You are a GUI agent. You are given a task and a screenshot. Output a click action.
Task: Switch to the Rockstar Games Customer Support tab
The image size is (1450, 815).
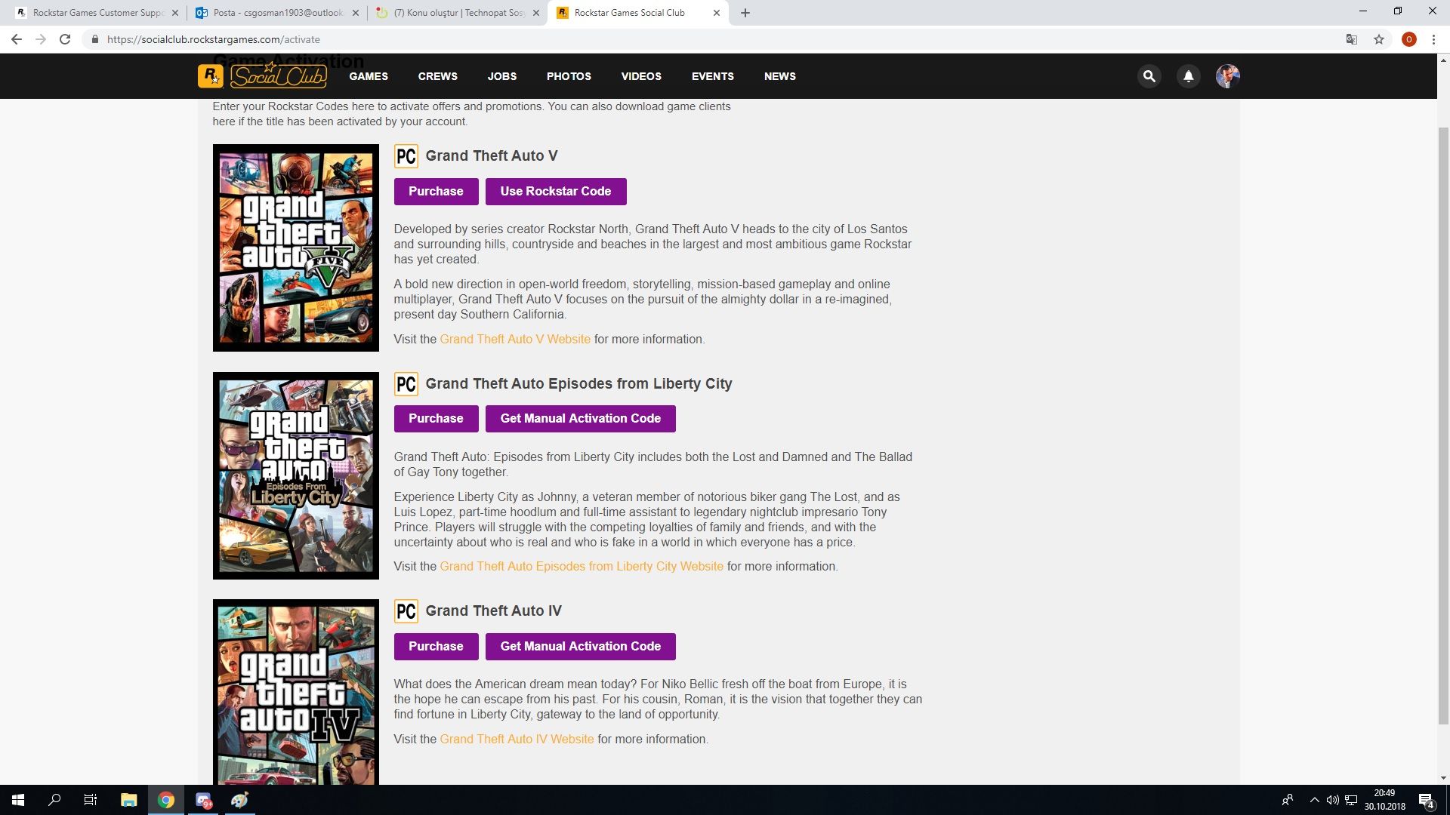pos(97,13)
